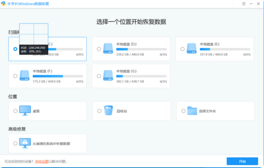
Task: Click the Desktop monitor icon
Action: [25, 110]
